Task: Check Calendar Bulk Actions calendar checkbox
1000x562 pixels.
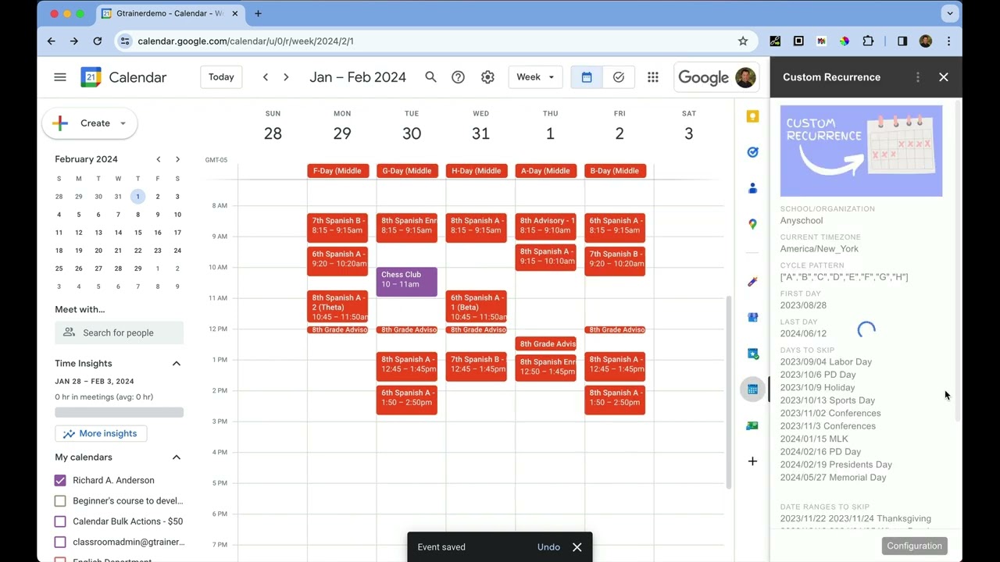Action: (60, 521)
